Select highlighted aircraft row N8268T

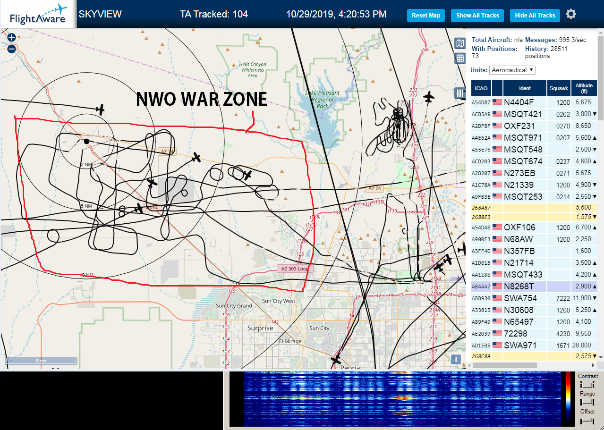(x=534, y=287)
